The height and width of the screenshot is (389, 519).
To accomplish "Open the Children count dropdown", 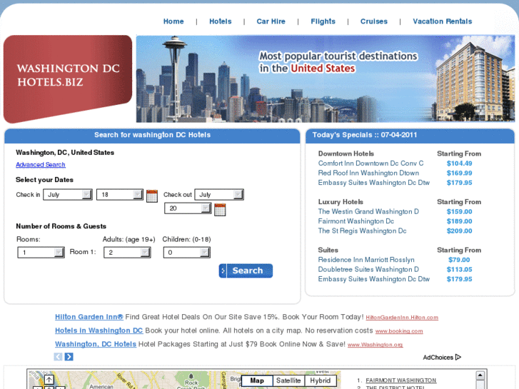I will 186,253.
